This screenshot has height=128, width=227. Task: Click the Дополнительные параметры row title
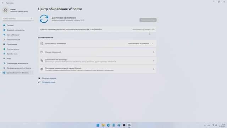[56, 60]
